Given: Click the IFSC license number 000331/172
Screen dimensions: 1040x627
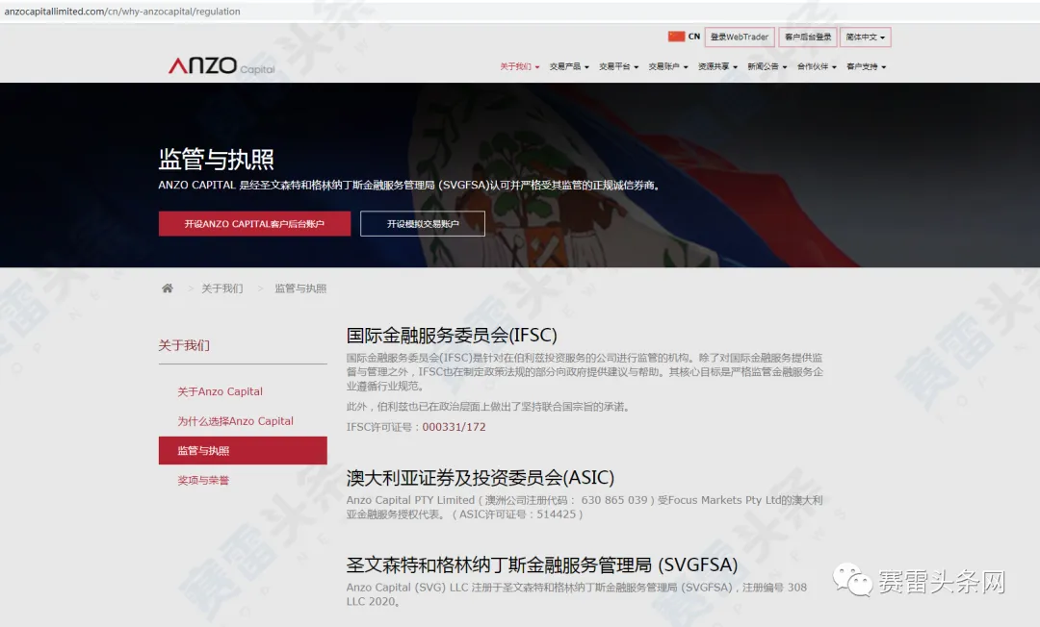Looking at the screenshot, I should click(x=455, y=427).
